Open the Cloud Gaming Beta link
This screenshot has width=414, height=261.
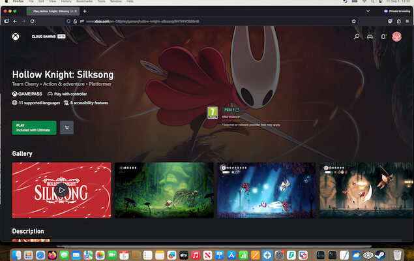point(49,37)
